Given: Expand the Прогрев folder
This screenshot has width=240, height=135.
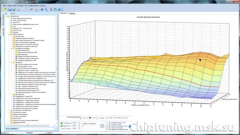Looking at the screenshot, I should tap(9, 32).
